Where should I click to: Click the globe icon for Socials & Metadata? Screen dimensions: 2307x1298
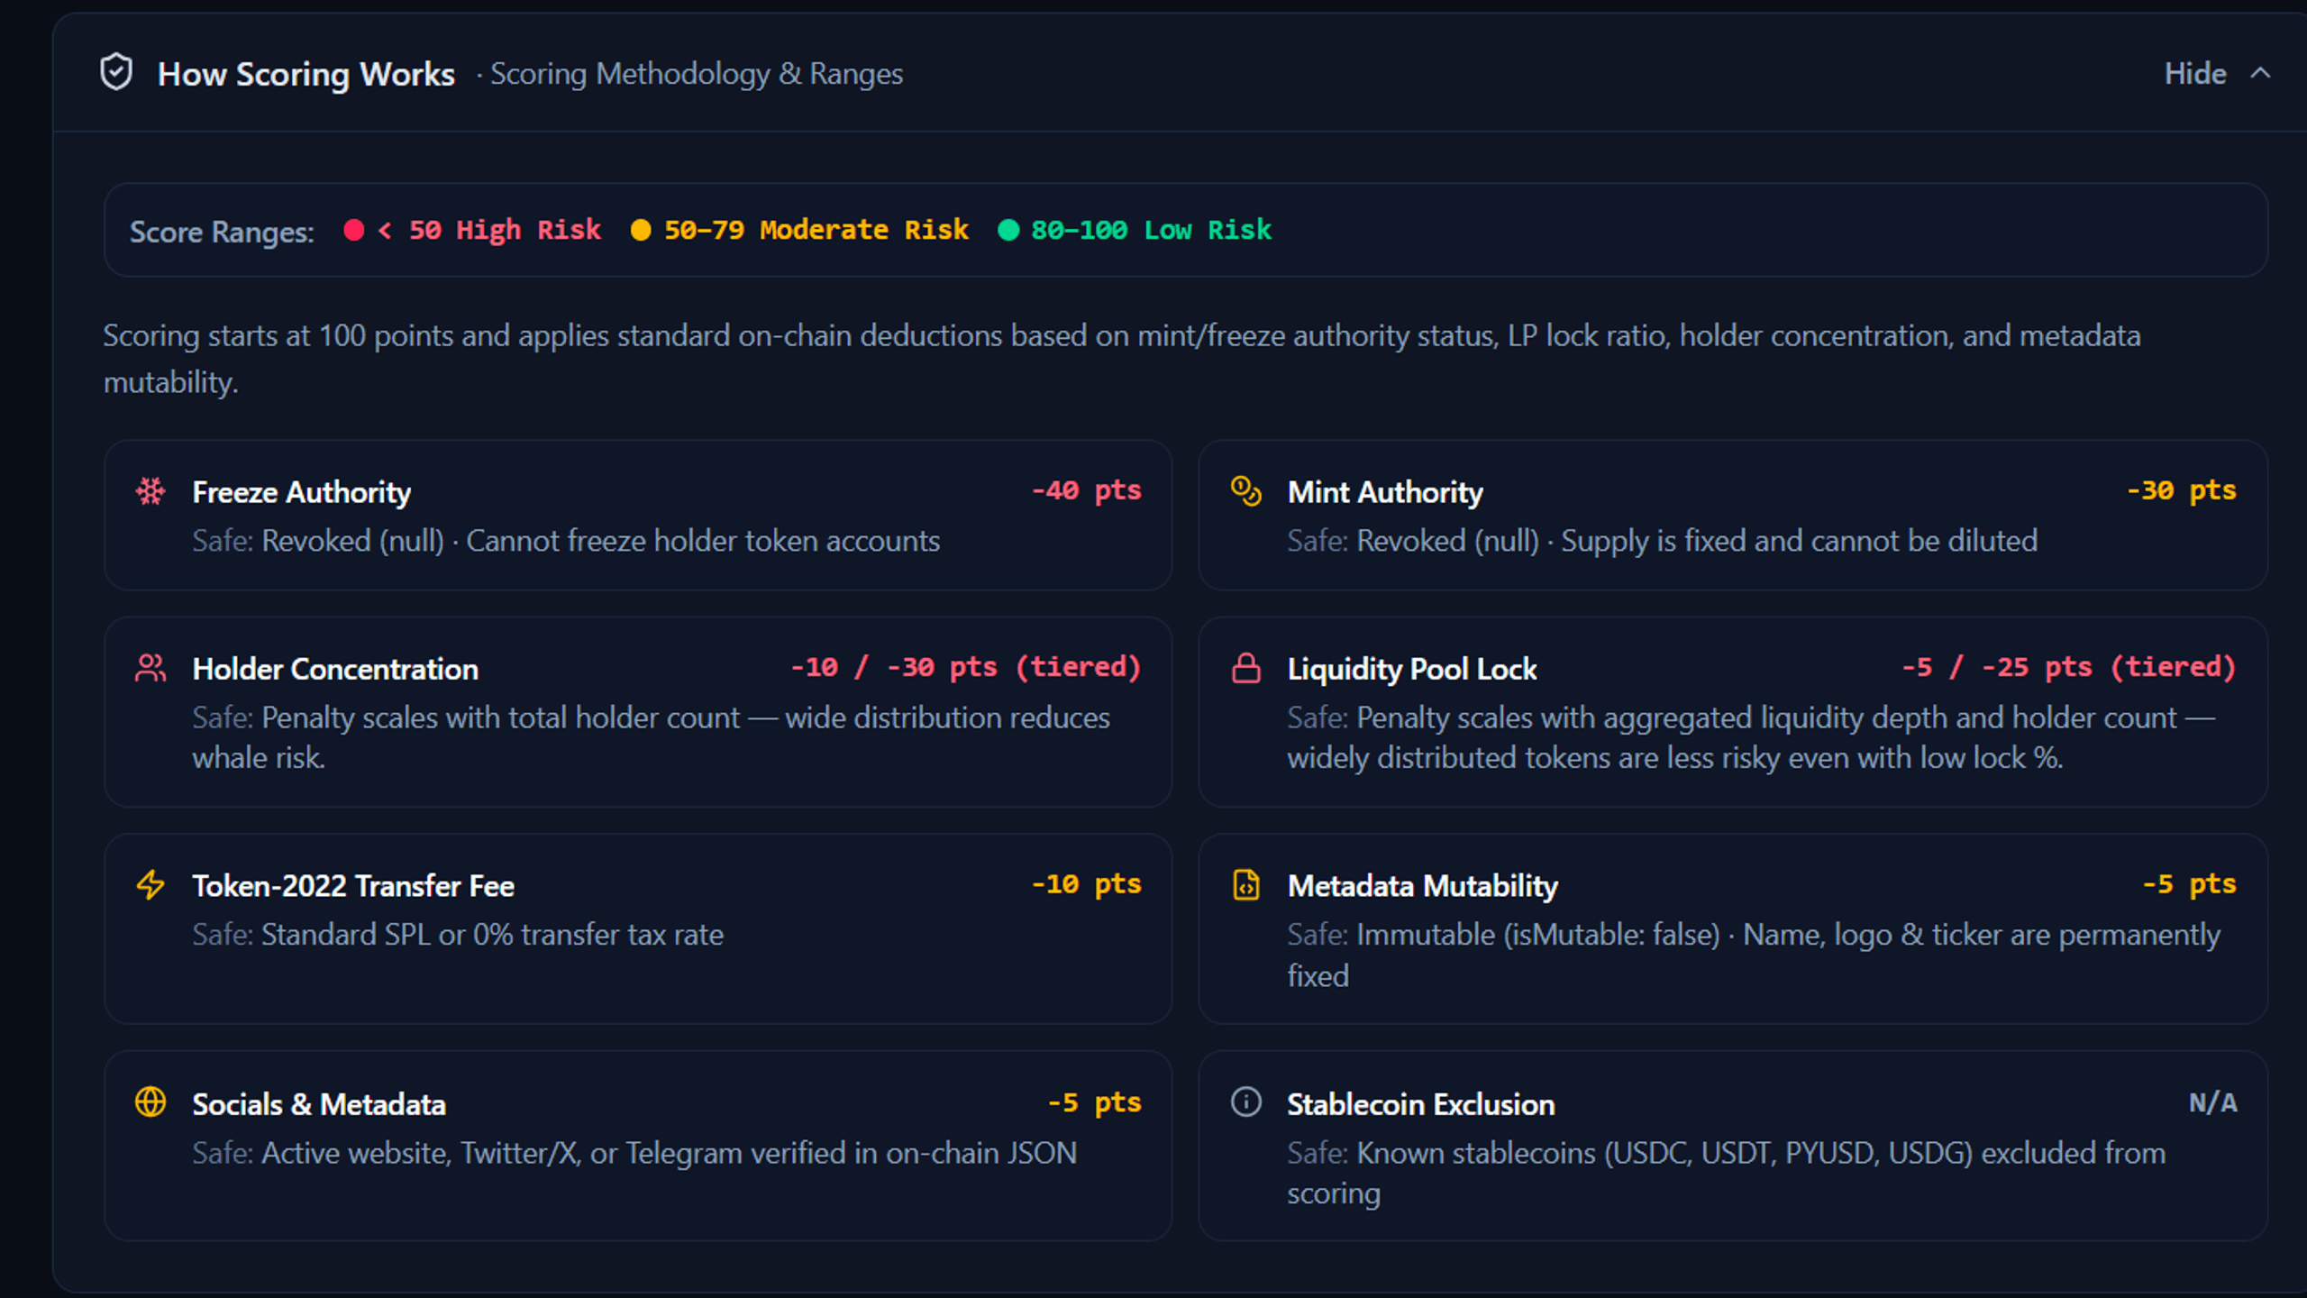tap(150, 1101)
